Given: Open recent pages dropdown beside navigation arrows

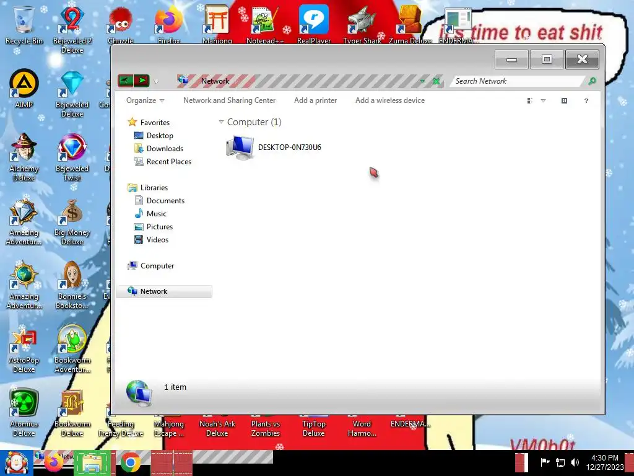Looking at the screenshot, I should 156,81.
